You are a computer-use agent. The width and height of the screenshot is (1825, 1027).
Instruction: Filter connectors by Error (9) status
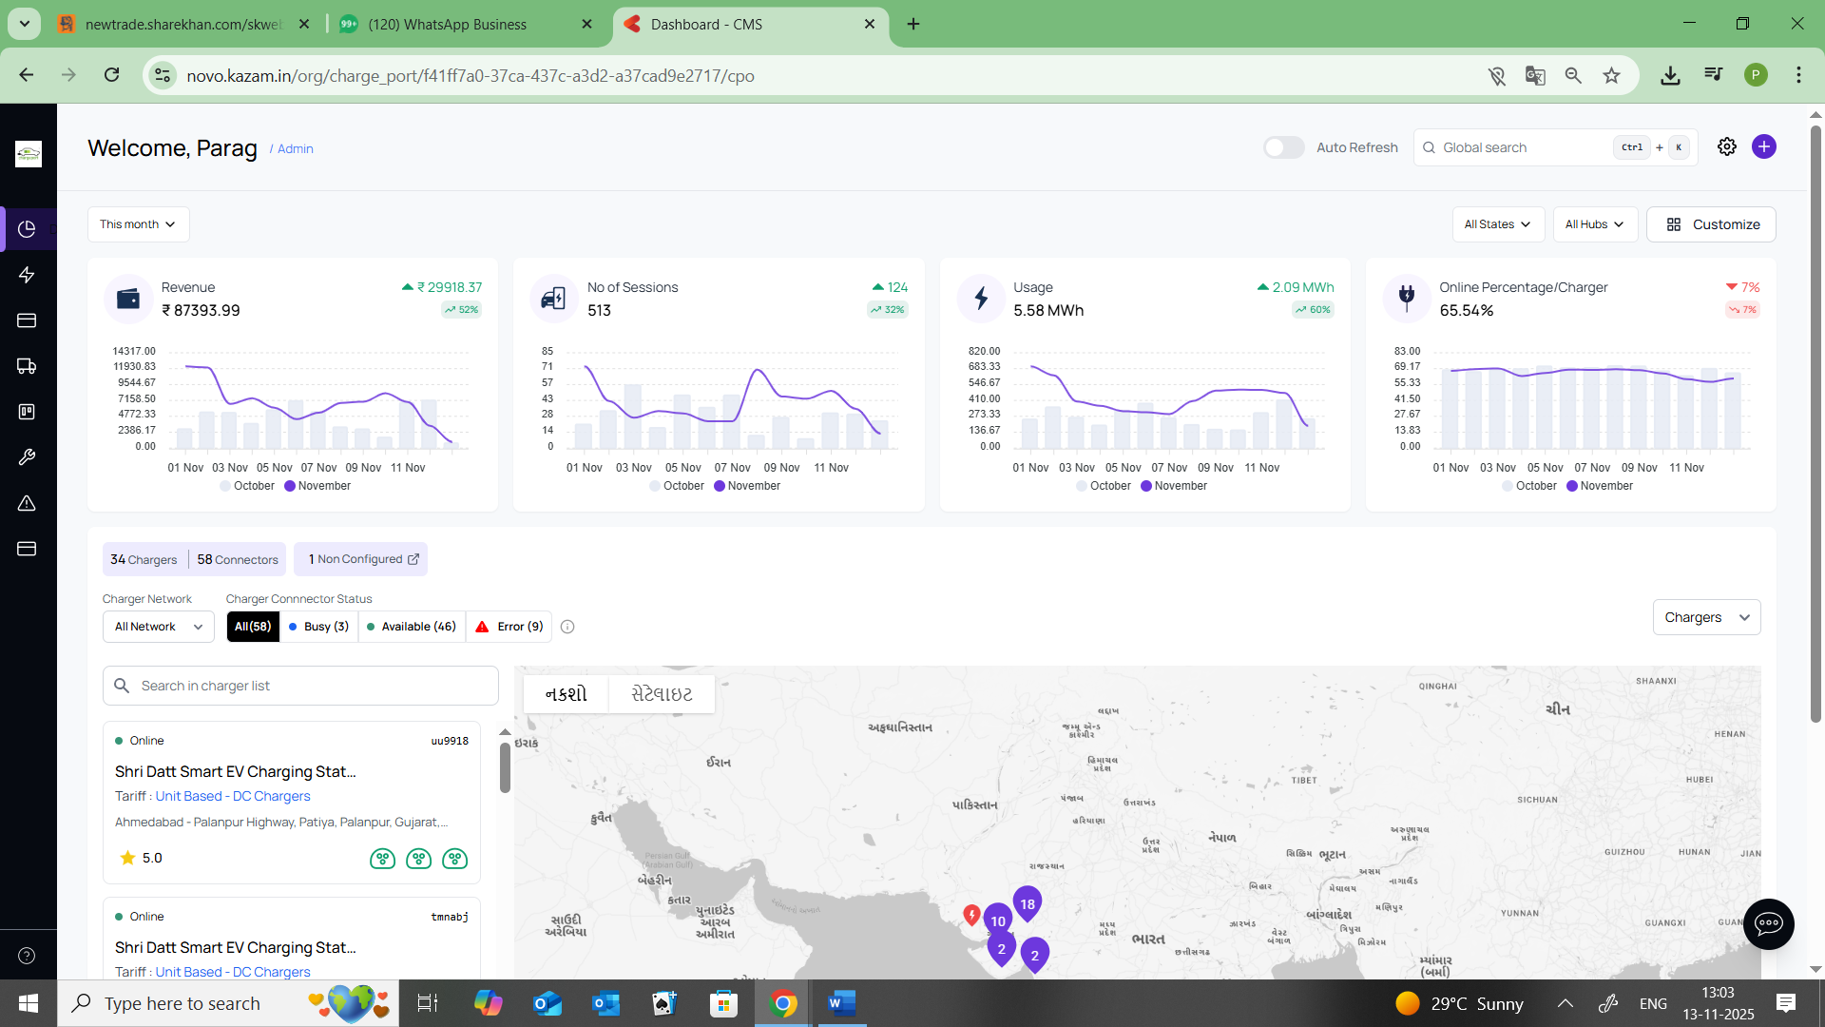(509, 627)
